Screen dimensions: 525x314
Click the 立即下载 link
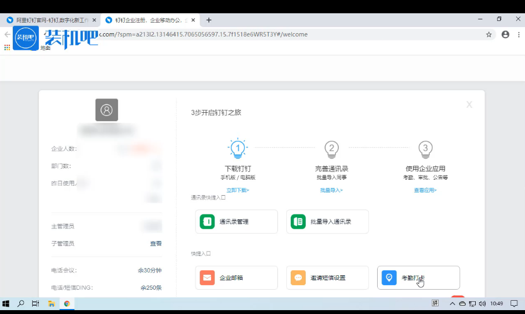238,190
